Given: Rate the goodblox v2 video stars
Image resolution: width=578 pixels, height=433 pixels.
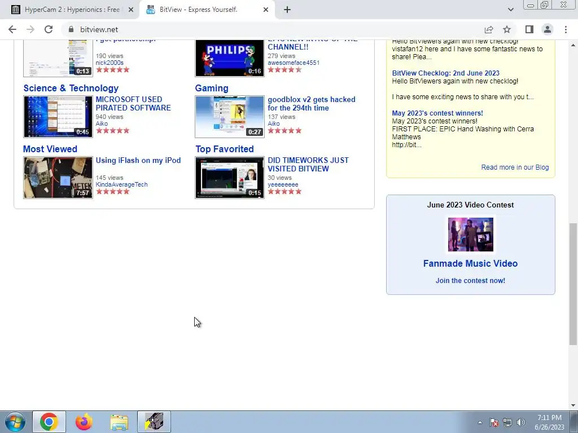Looking at the screenshot, I should pos(284,130).
